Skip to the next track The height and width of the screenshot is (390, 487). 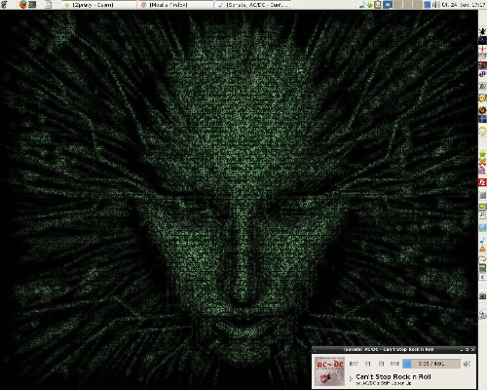click(x=394, y=364)
